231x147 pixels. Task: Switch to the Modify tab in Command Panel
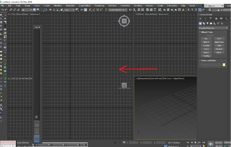[206, 19]
